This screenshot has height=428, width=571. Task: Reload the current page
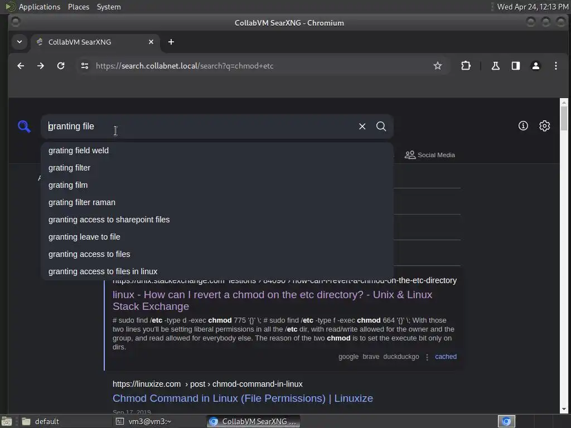[x=61, y=66]
